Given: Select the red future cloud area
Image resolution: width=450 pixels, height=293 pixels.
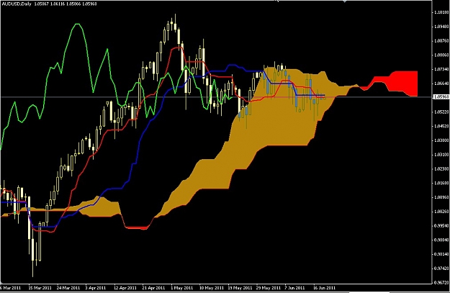Looking at the screenshot, I should (x=402, y=82).
